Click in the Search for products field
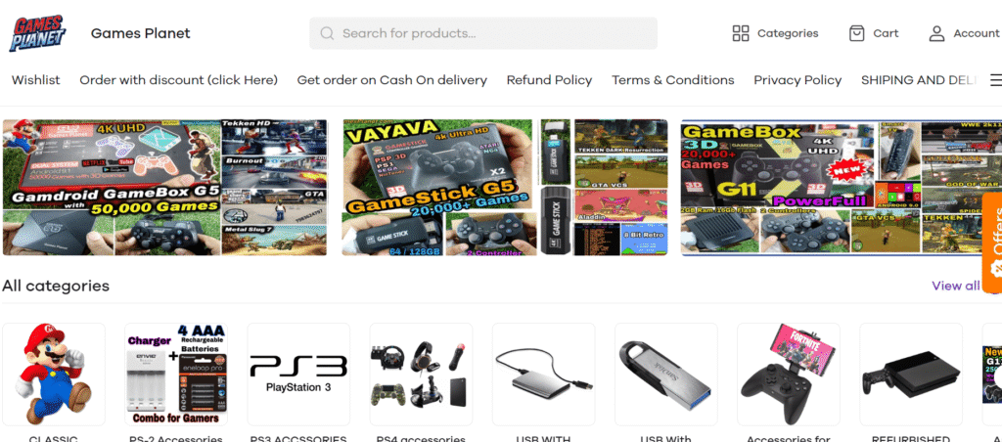The image size is (1002, 442). 483,33
